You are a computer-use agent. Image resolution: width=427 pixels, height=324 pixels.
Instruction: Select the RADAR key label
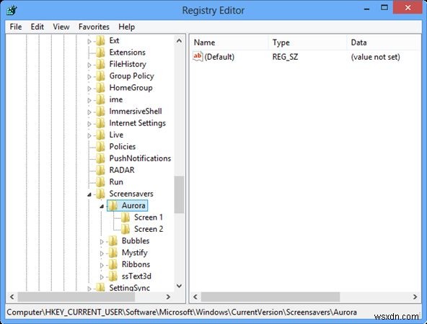tap(122, 170)
